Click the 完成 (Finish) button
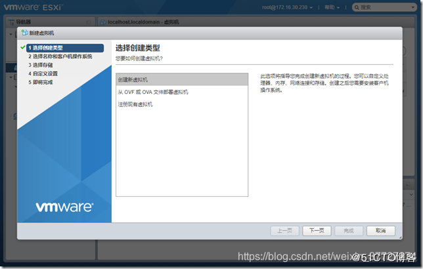The width and height of the screenshot is (423, 269). pos(349,231)
